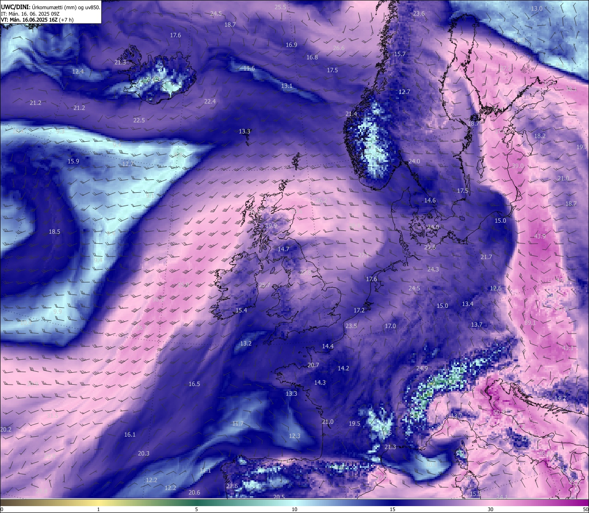Click the 20.3 reading
The width and height of the screenshot is (589, 513).
pyautogui.click(x=144, y=453)
